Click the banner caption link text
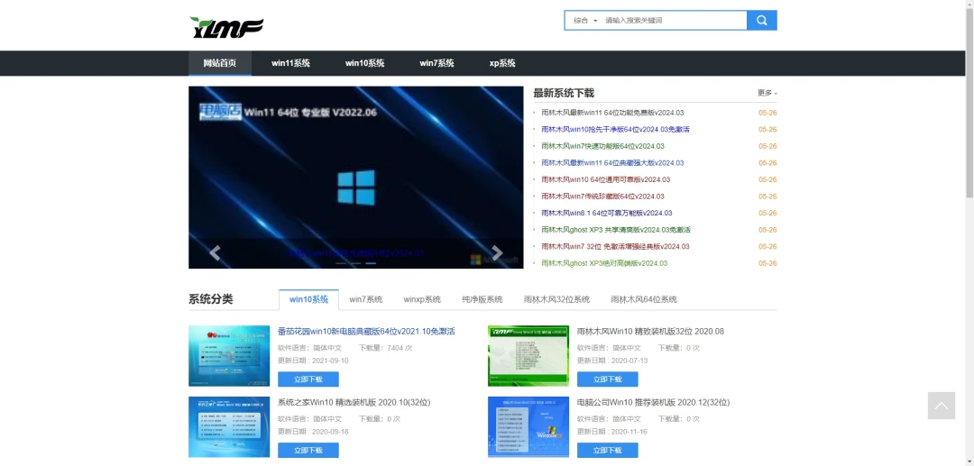974x466 pixels. click(356, 253)
